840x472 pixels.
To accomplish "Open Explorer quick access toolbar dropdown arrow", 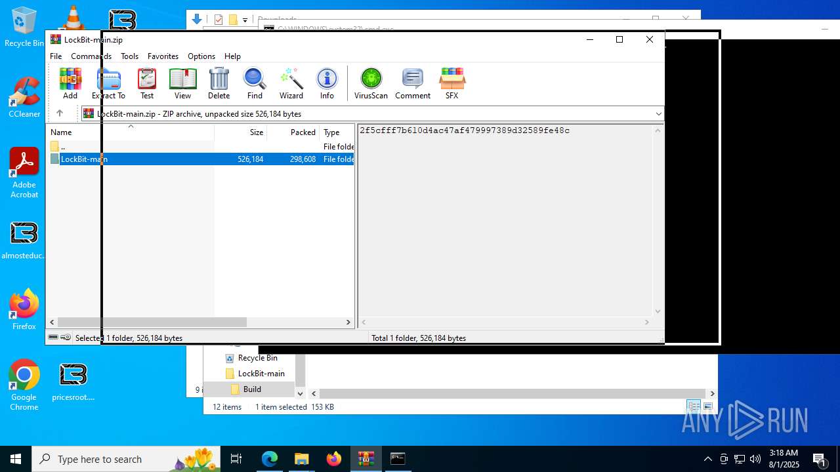I will coord(245,20).
